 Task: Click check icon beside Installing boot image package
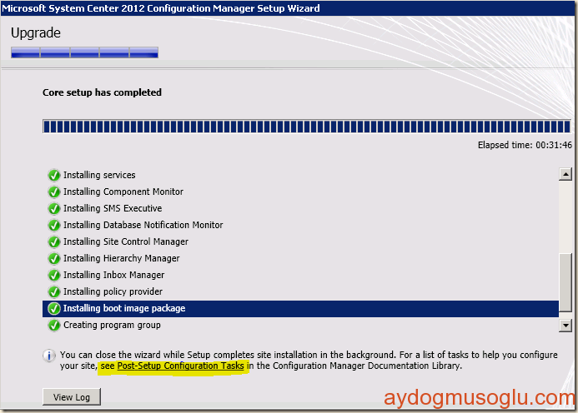click(x=54, y=308)
